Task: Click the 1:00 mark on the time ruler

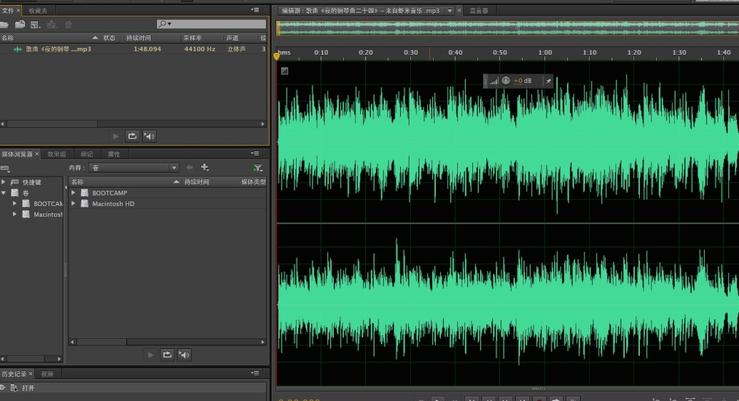Action: tap(545, 52)
